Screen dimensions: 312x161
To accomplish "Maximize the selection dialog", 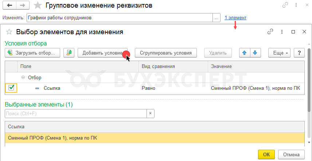I will click(x=293, y=32).
